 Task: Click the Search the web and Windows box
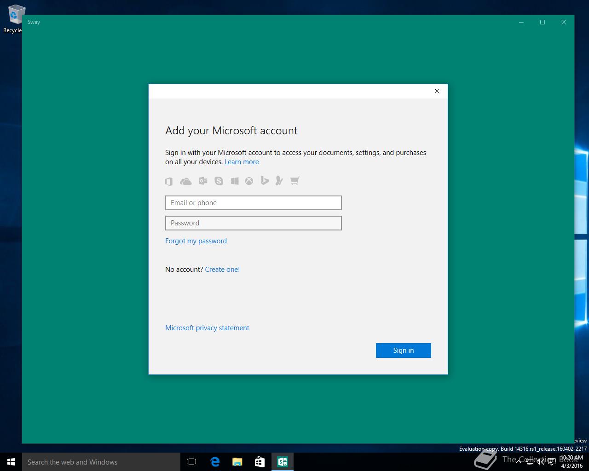click(x=101, y=462)
